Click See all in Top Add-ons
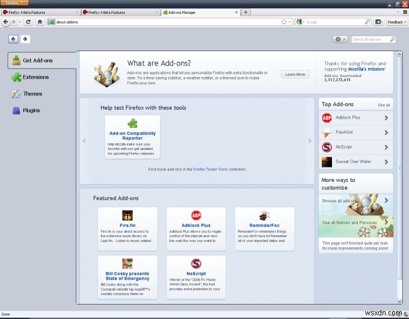 [x=384, y=105]
